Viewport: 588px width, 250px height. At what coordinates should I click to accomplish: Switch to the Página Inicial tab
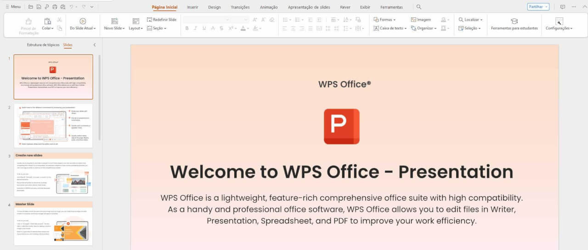(164, 7)
